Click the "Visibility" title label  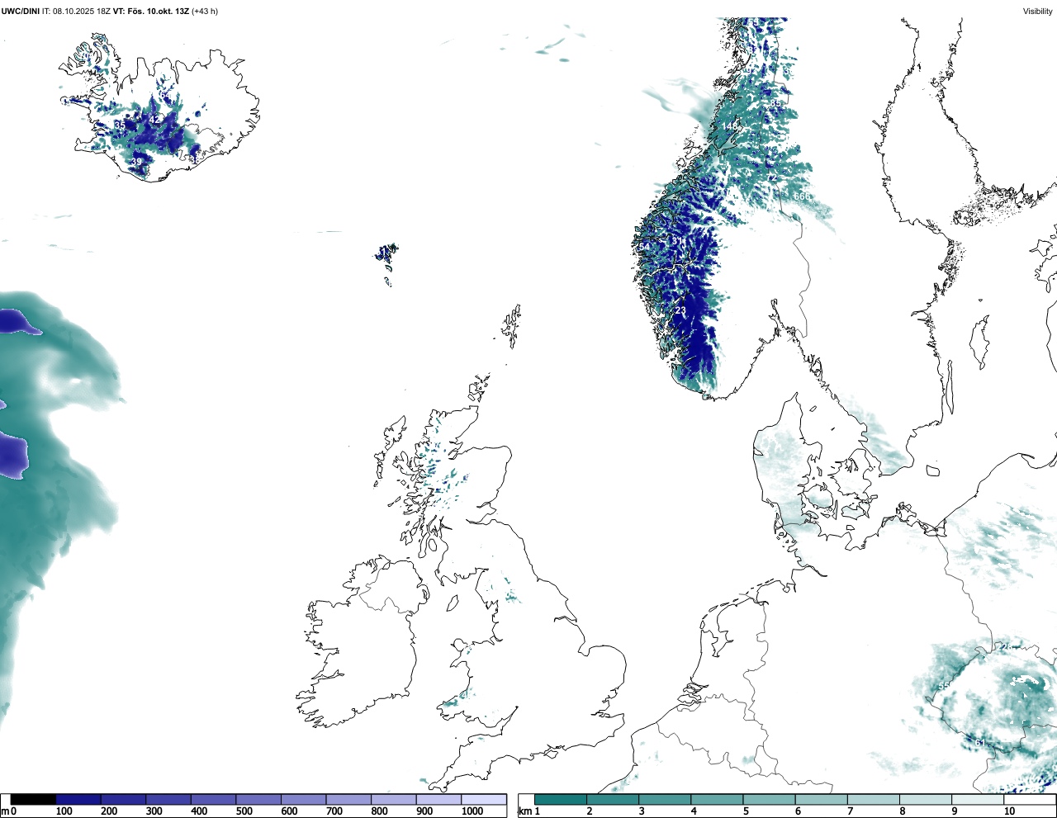pos(1037,12)
